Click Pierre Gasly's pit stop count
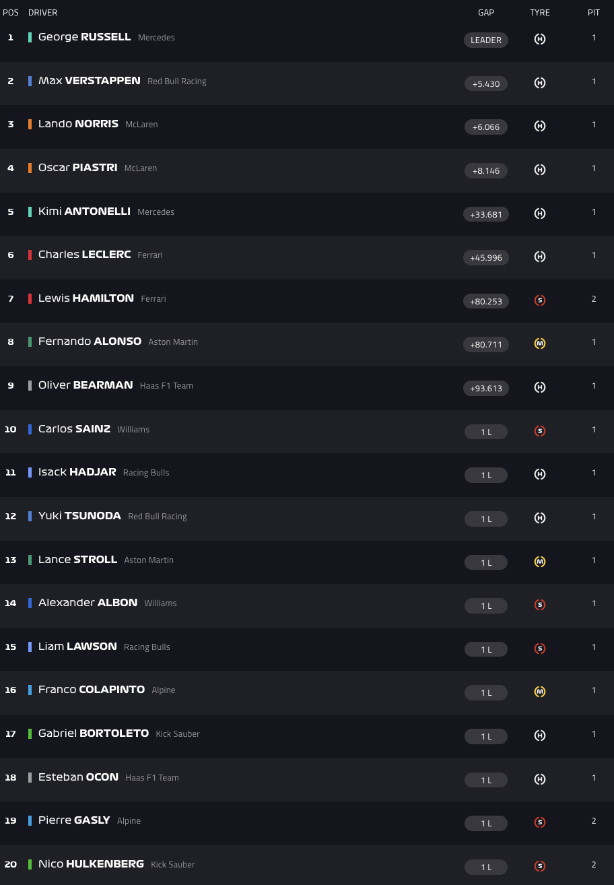 [x=593, y=821]
